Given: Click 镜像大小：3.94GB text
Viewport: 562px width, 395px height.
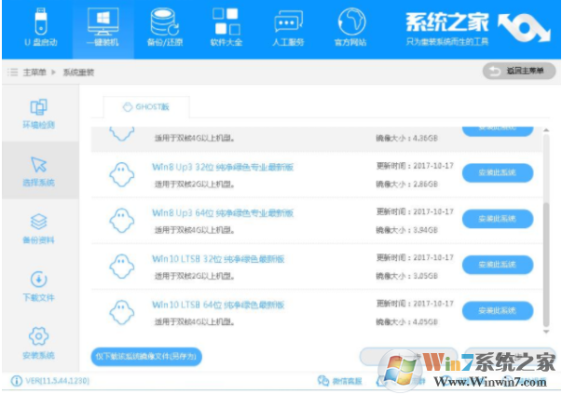Looking at the screenshot, I should (x=406, y=230).
